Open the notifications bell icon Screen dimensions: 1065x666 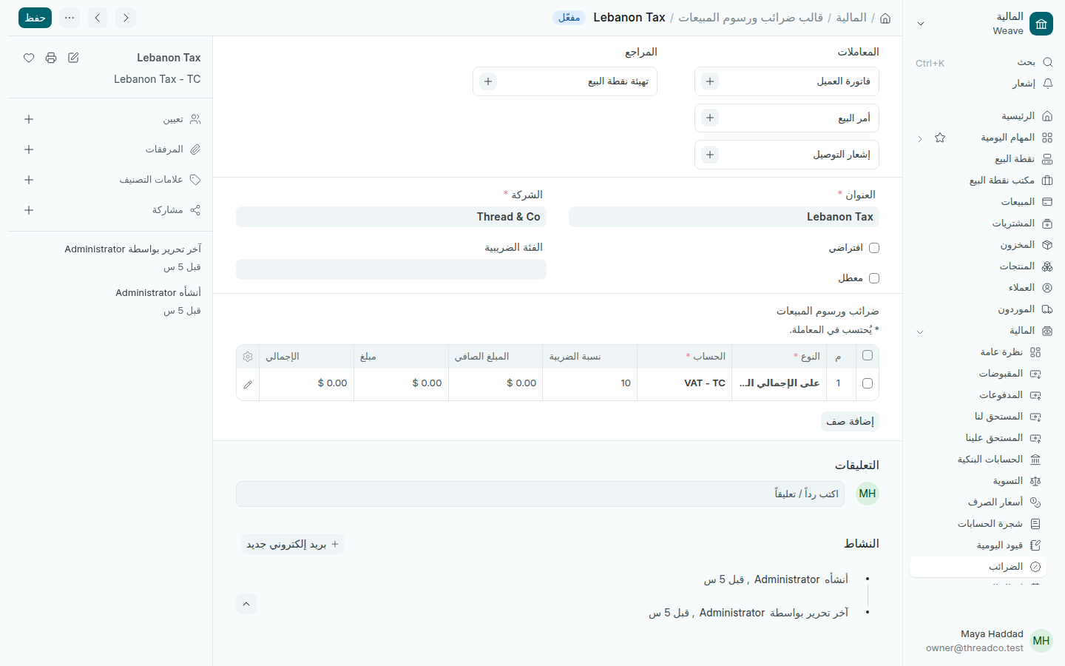pos(1047,84)
